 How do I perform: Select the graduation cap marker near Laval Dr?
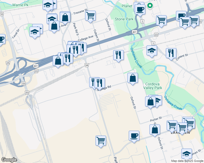coord(35,32)
